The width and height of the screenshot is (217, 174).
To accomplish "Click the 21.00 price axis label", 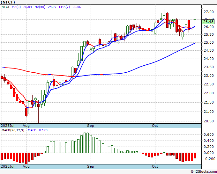I will [x=209, y=112].
